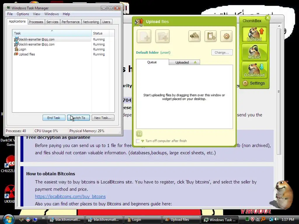Expand the arrow next to Turn off computer
This screenshot has height=224, width=299.
point(142,141)
